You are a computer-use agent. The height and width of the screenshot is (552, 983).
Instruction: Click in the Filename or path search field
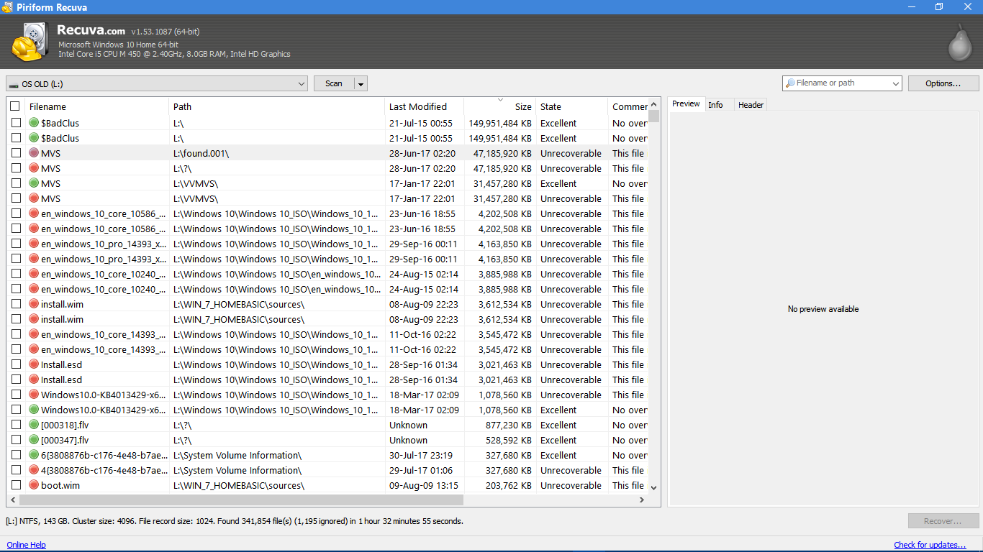point(838,83)
